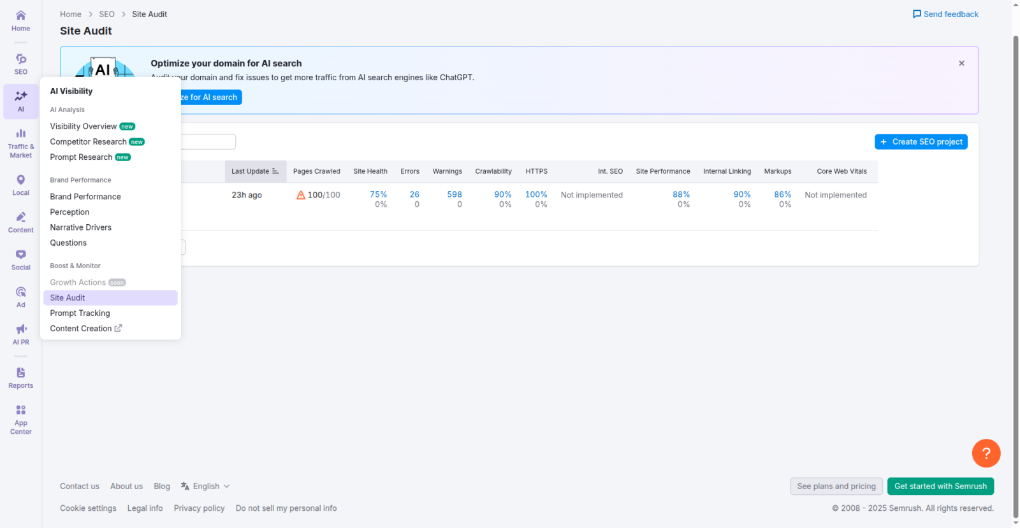1020x528 pixels.
Task: Dismiss the AI search optimization banner
Action: pos(961,63)
